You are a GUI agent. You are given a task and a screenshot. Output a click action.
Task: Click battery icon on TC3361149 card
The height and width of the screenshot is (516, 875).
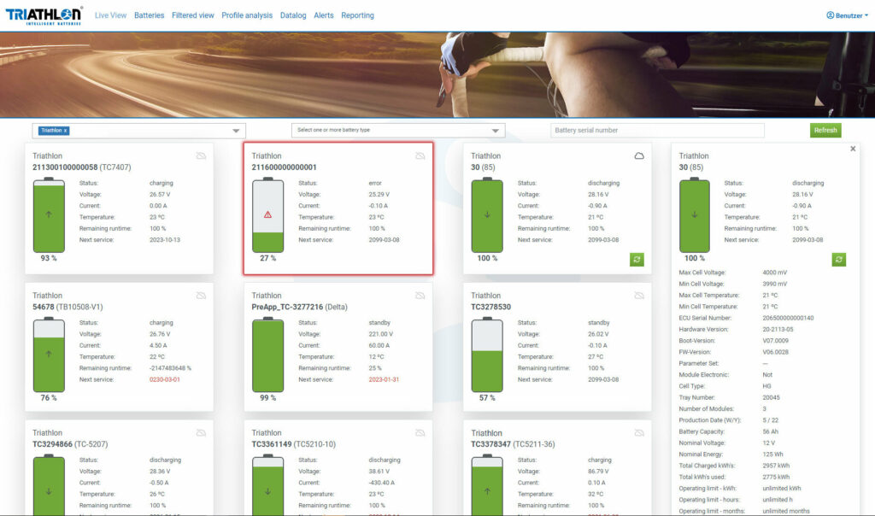[x=267, y=484]
